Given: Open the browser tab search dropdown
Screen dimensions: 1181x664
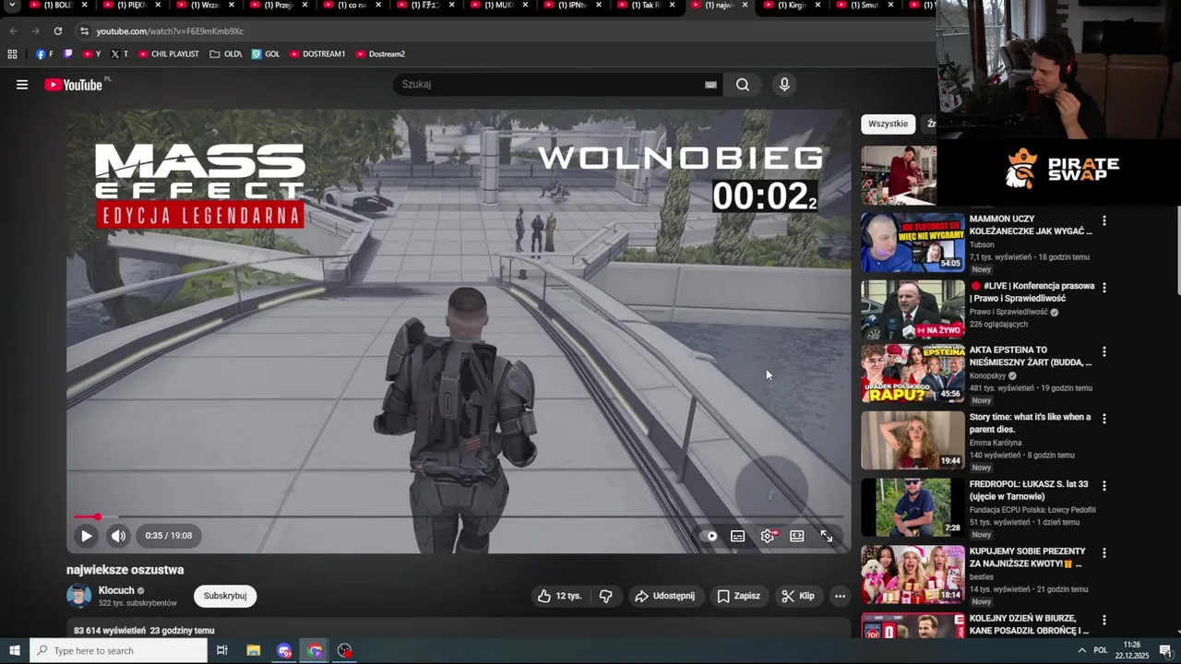Looking at the screenshot, I should pos(12,6).
